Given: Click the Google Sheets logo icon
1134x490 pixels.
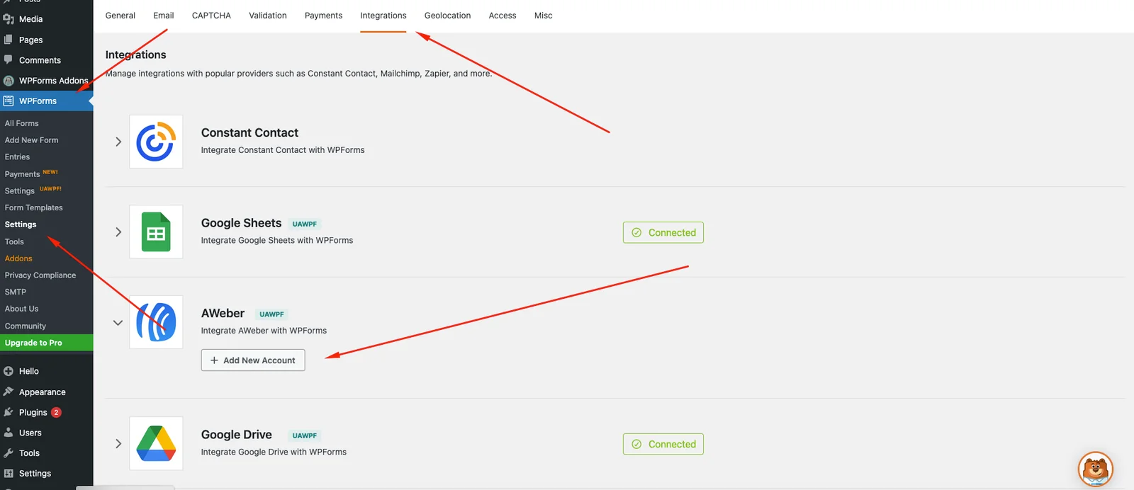Looking at the screenshot, I should (156, 232).
